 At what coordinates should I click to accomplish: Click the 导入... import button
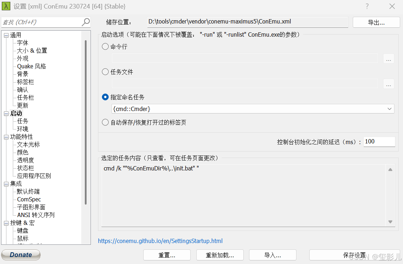(x=273, y=255)
